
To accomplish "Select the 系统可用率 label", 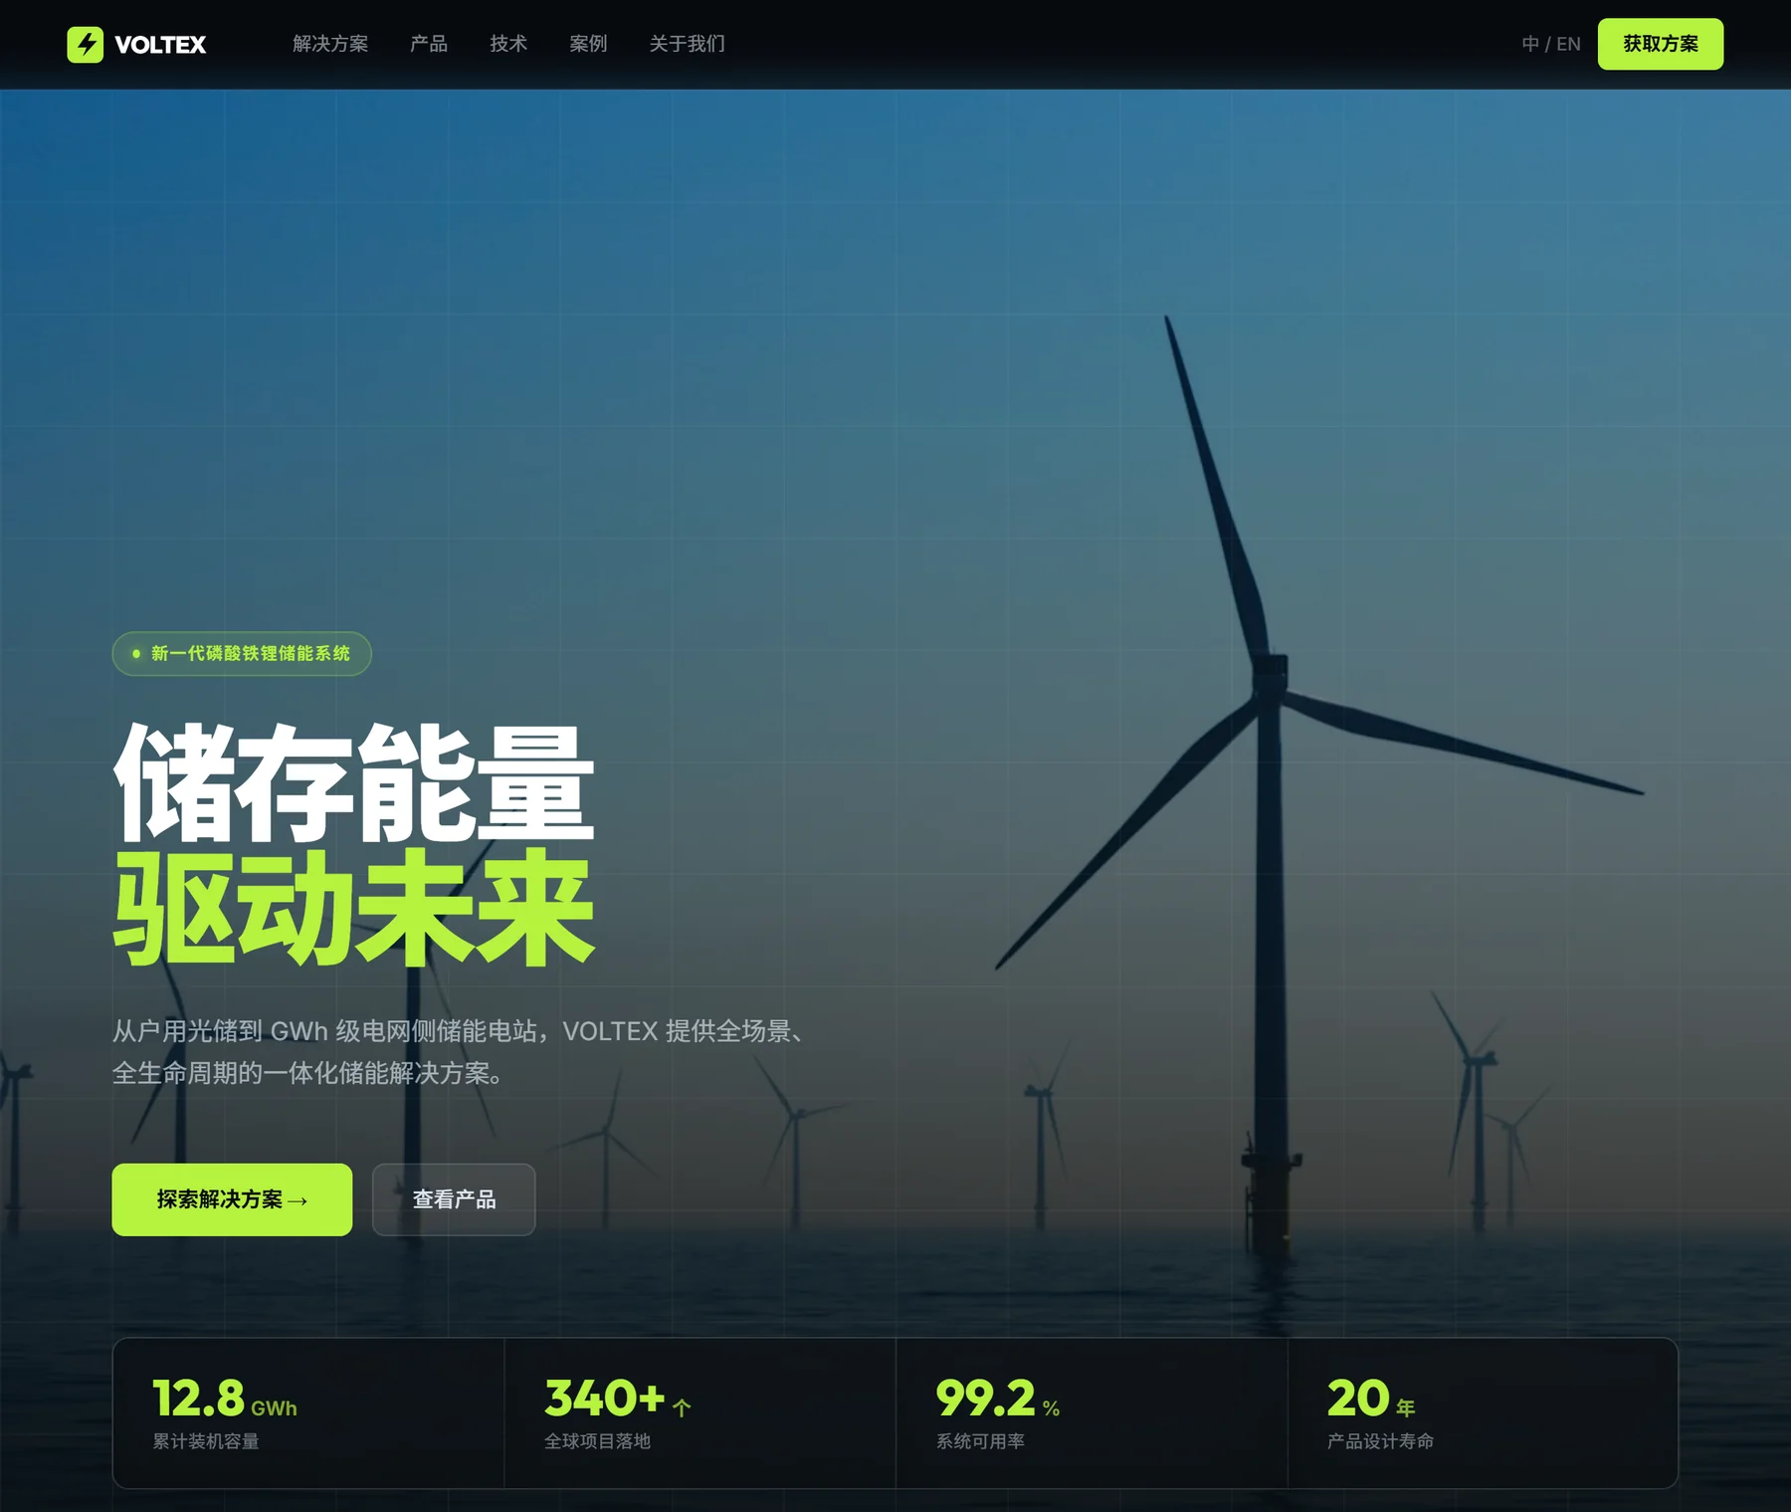I will 980,1441.
